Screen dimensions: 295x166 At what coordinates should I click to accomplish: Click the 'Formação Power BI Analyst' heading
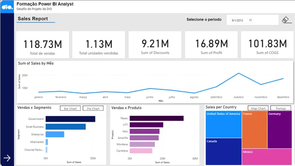(45, 4)
